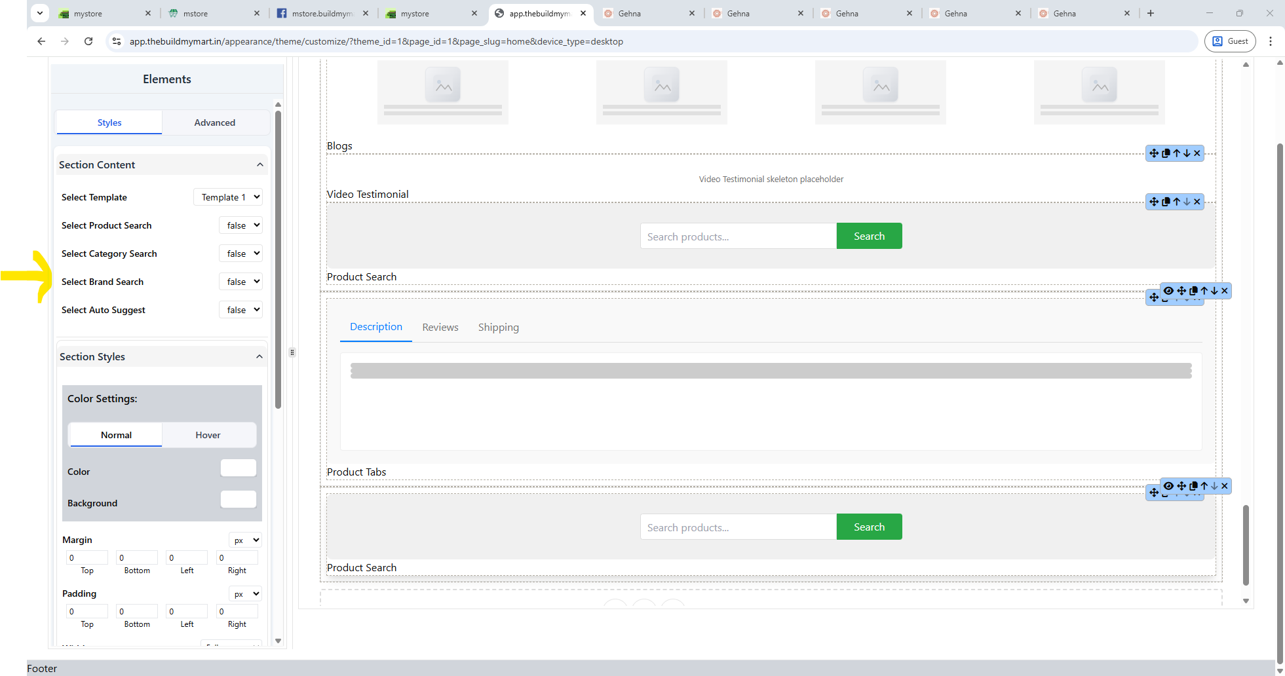
Task: Pick the Background color swatch
Action: [239, 499]
